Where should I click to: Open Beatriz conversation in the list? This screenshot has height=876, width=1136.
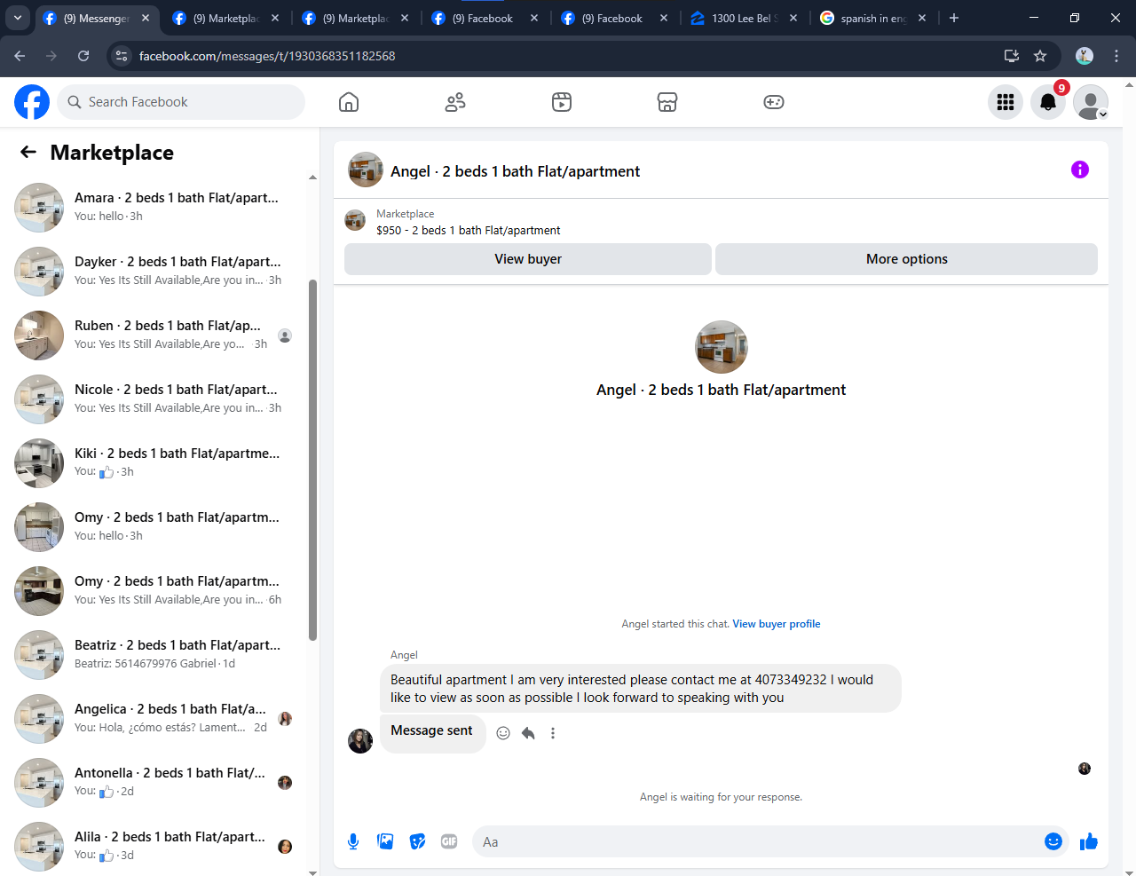[x=156, y=655]
